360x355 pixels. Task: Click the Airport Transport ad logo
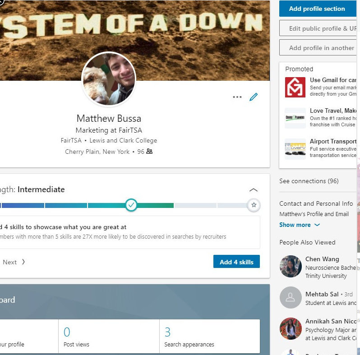(295, 149)
